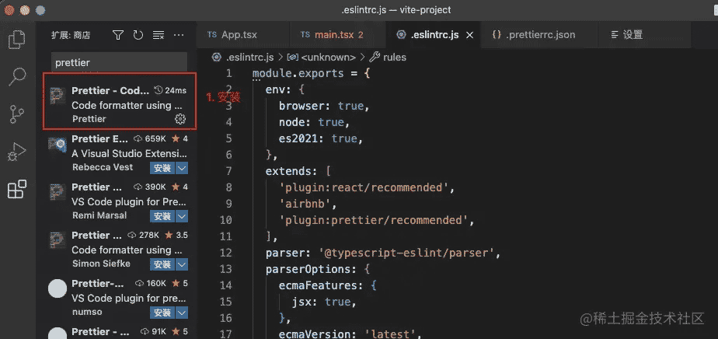Click the clear search results icon
The image size is (718, 339).
[x=159, y=35]
